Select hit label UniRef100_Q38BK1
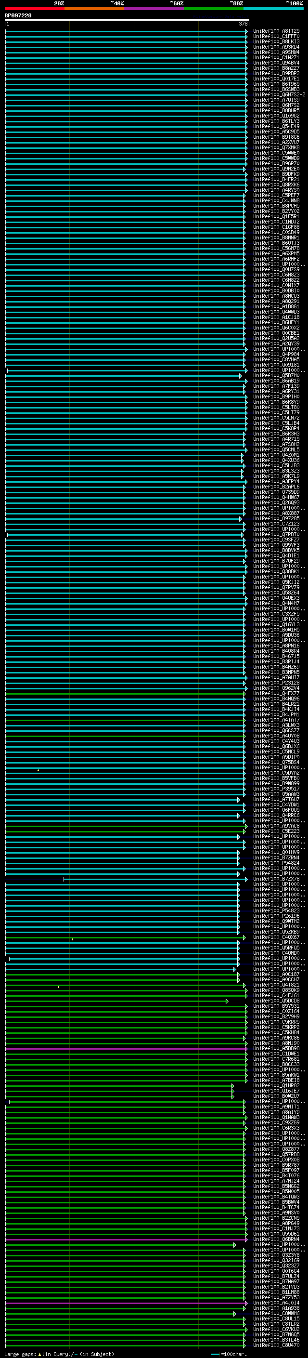The image size is (308, 1358). 276,571
